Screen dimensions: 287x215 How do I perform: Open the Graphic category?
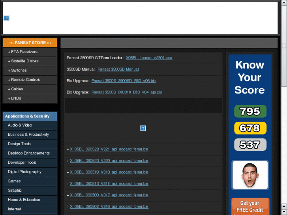click(30, 191)
